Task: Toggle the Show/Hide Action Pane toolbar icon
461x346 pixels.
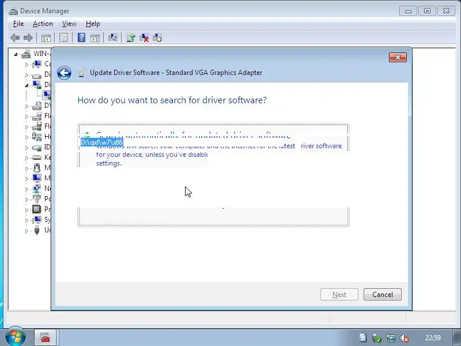Action: point(95,37)
